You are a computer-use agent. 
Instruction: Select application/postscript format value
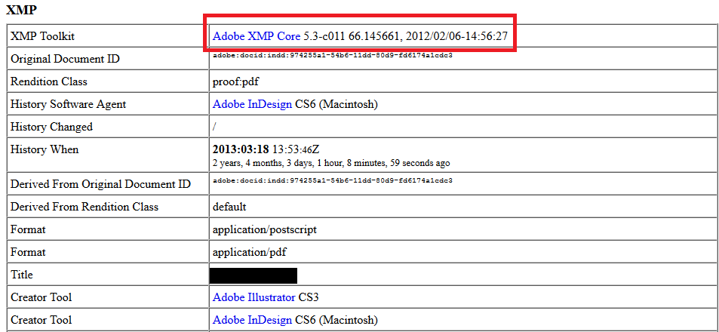coord(265,229)
